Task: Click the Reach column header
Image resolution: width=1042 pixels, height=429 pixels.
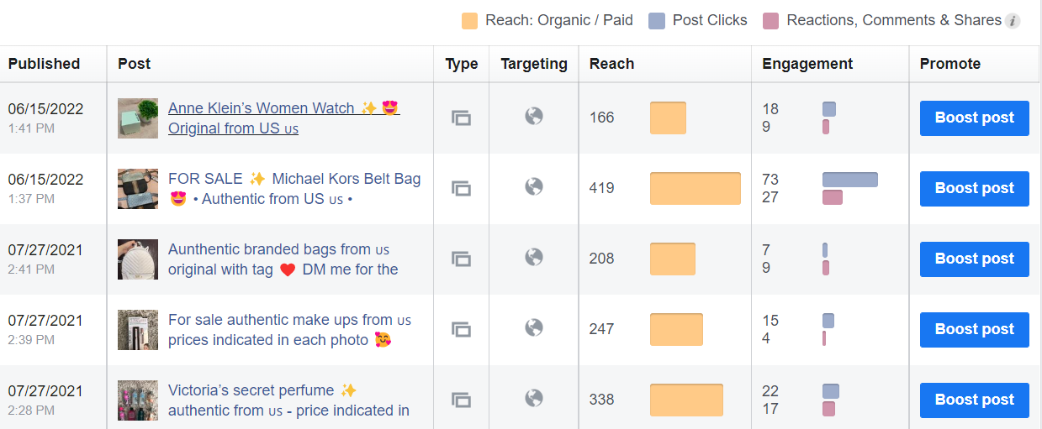Action: tap(611, 64)
